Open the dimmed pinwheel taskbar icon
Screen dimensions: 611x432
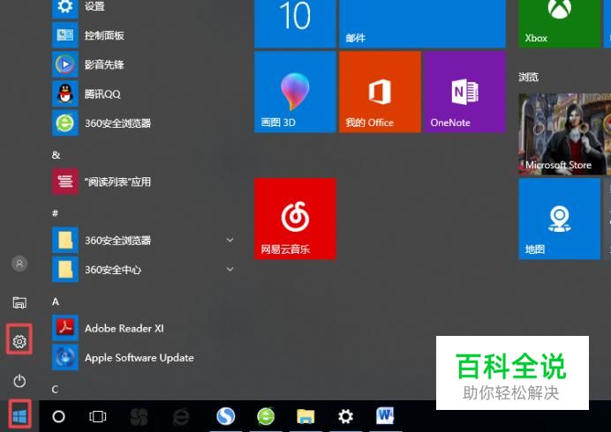pyautogui.click(x=140, y=417)
